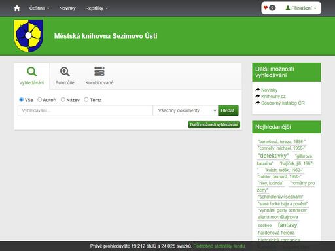The height and width of the screenshot is (251, 335).
Task: Open the Všechny dokumenty document type dropdown
Action: point(185,110)
